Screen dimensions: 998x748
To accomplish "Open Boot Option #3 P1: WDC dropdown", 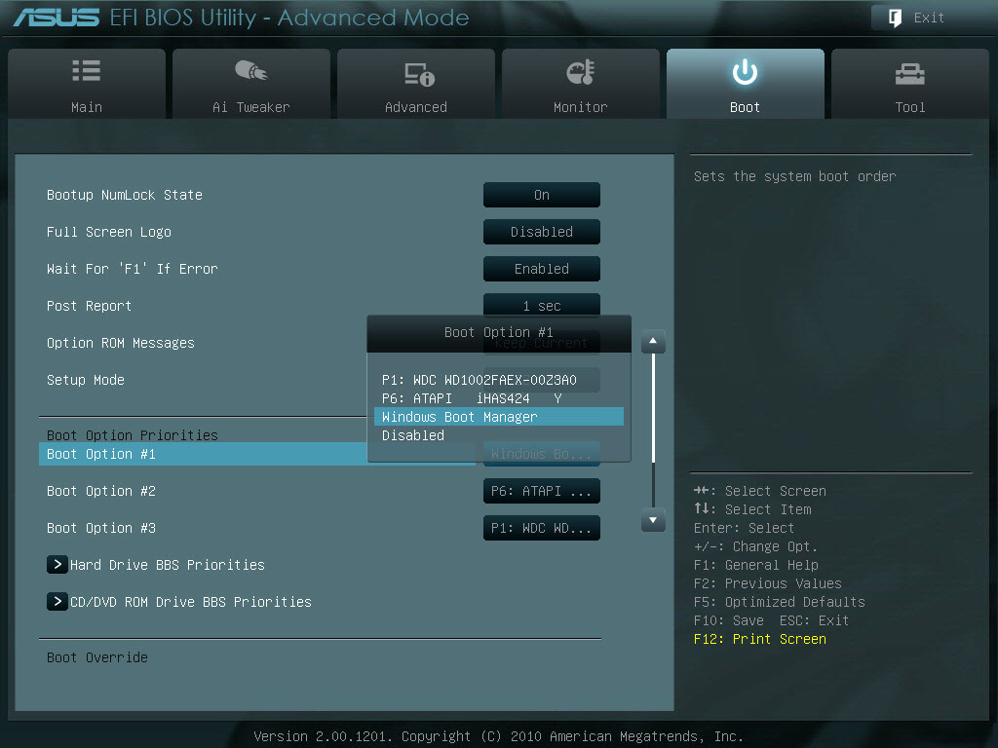I will (542, 527).
